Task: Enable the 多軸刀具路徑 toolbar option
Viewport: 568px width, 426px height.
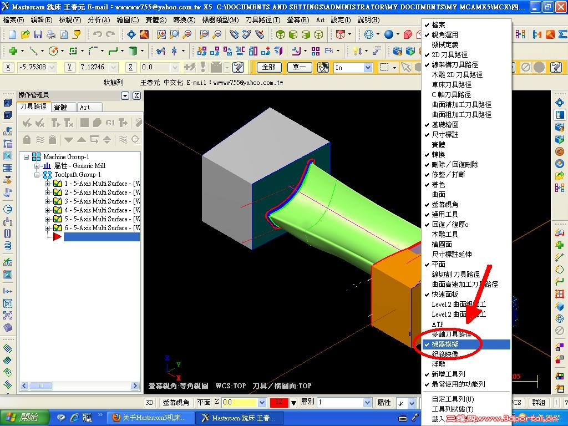Action: pyautogui.click(x=466, y=334)
